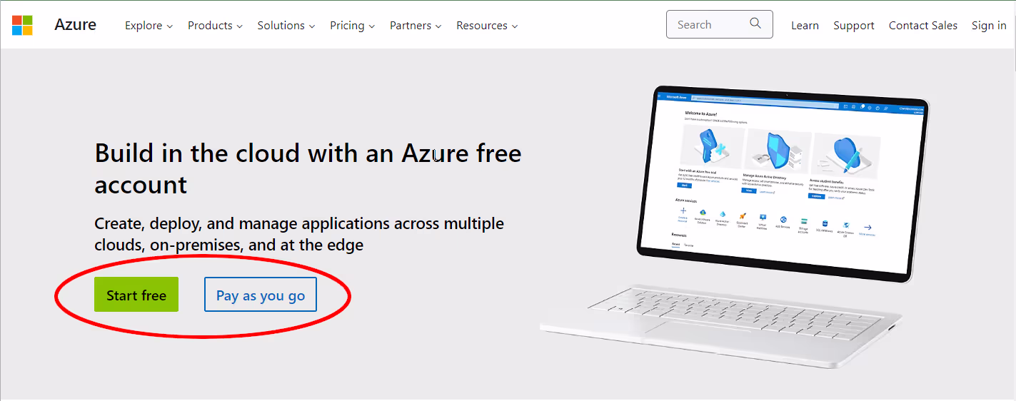Click Sign in
1016x401 pixels.
pyautogui.click(x=989, y=25)
